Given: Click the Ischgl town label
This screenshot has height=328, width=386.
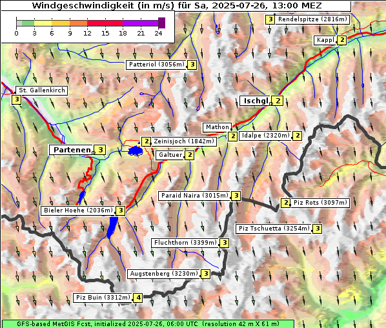Looking at the screenshot, I should (x=256, y=101).
